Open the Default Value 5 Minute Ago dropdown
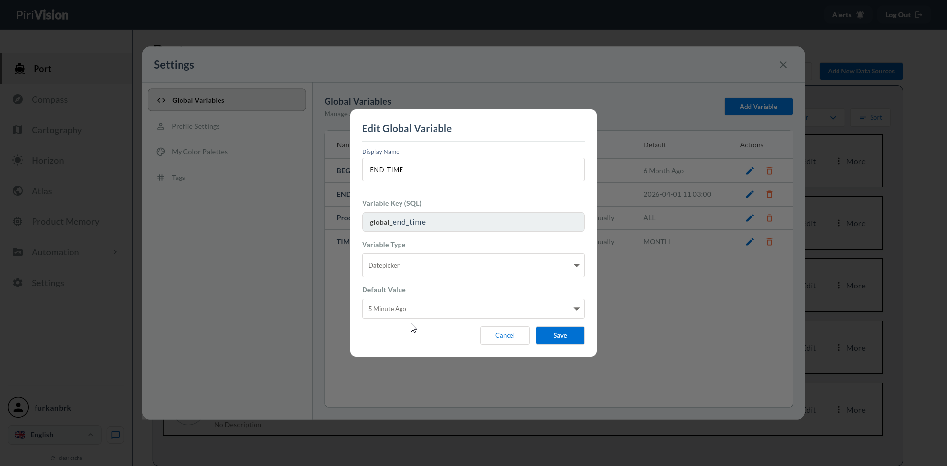This screenshot has width=947, height=466. 473,309
